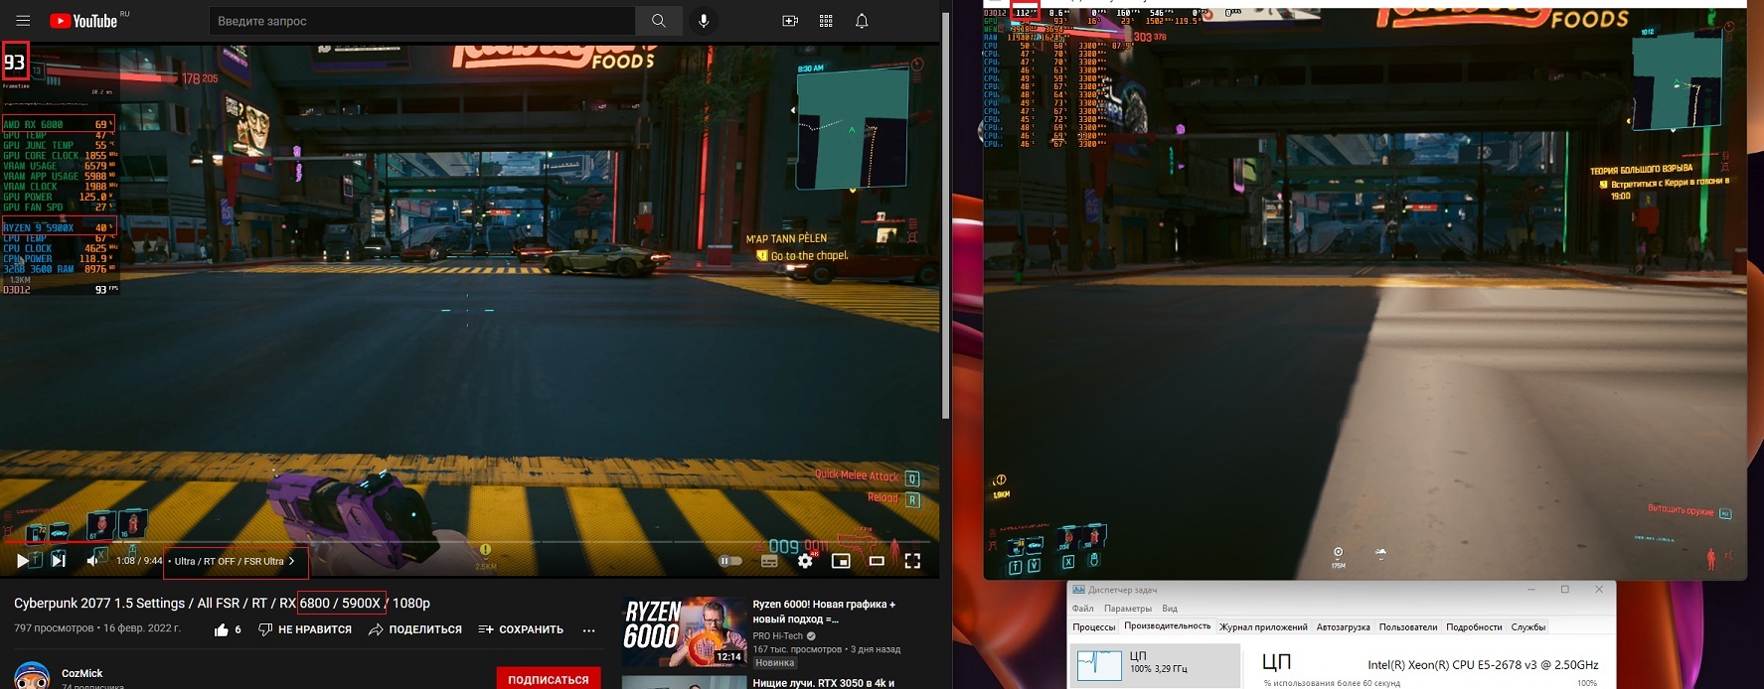Switch to Журнал приложений tab
The image size is (1764, 689).
click(1263, 626)
